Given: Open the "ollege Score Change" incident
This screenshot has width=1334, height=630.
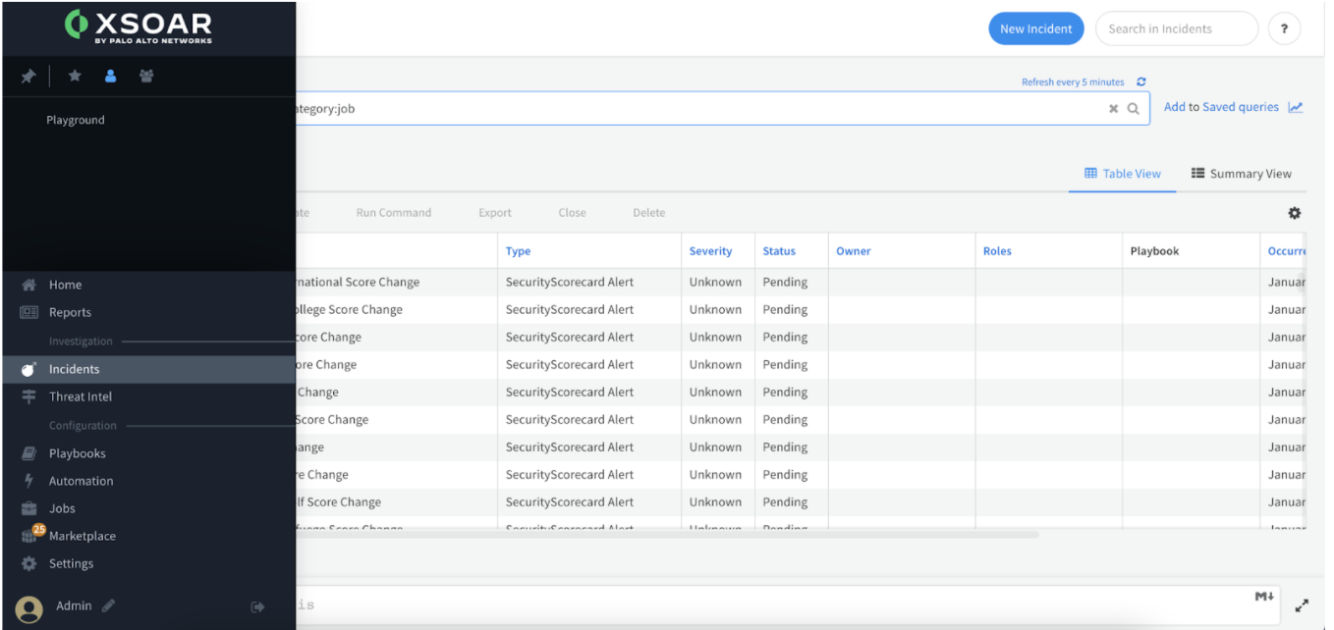Looking at the screenshot, I should [x=350, y=309].
